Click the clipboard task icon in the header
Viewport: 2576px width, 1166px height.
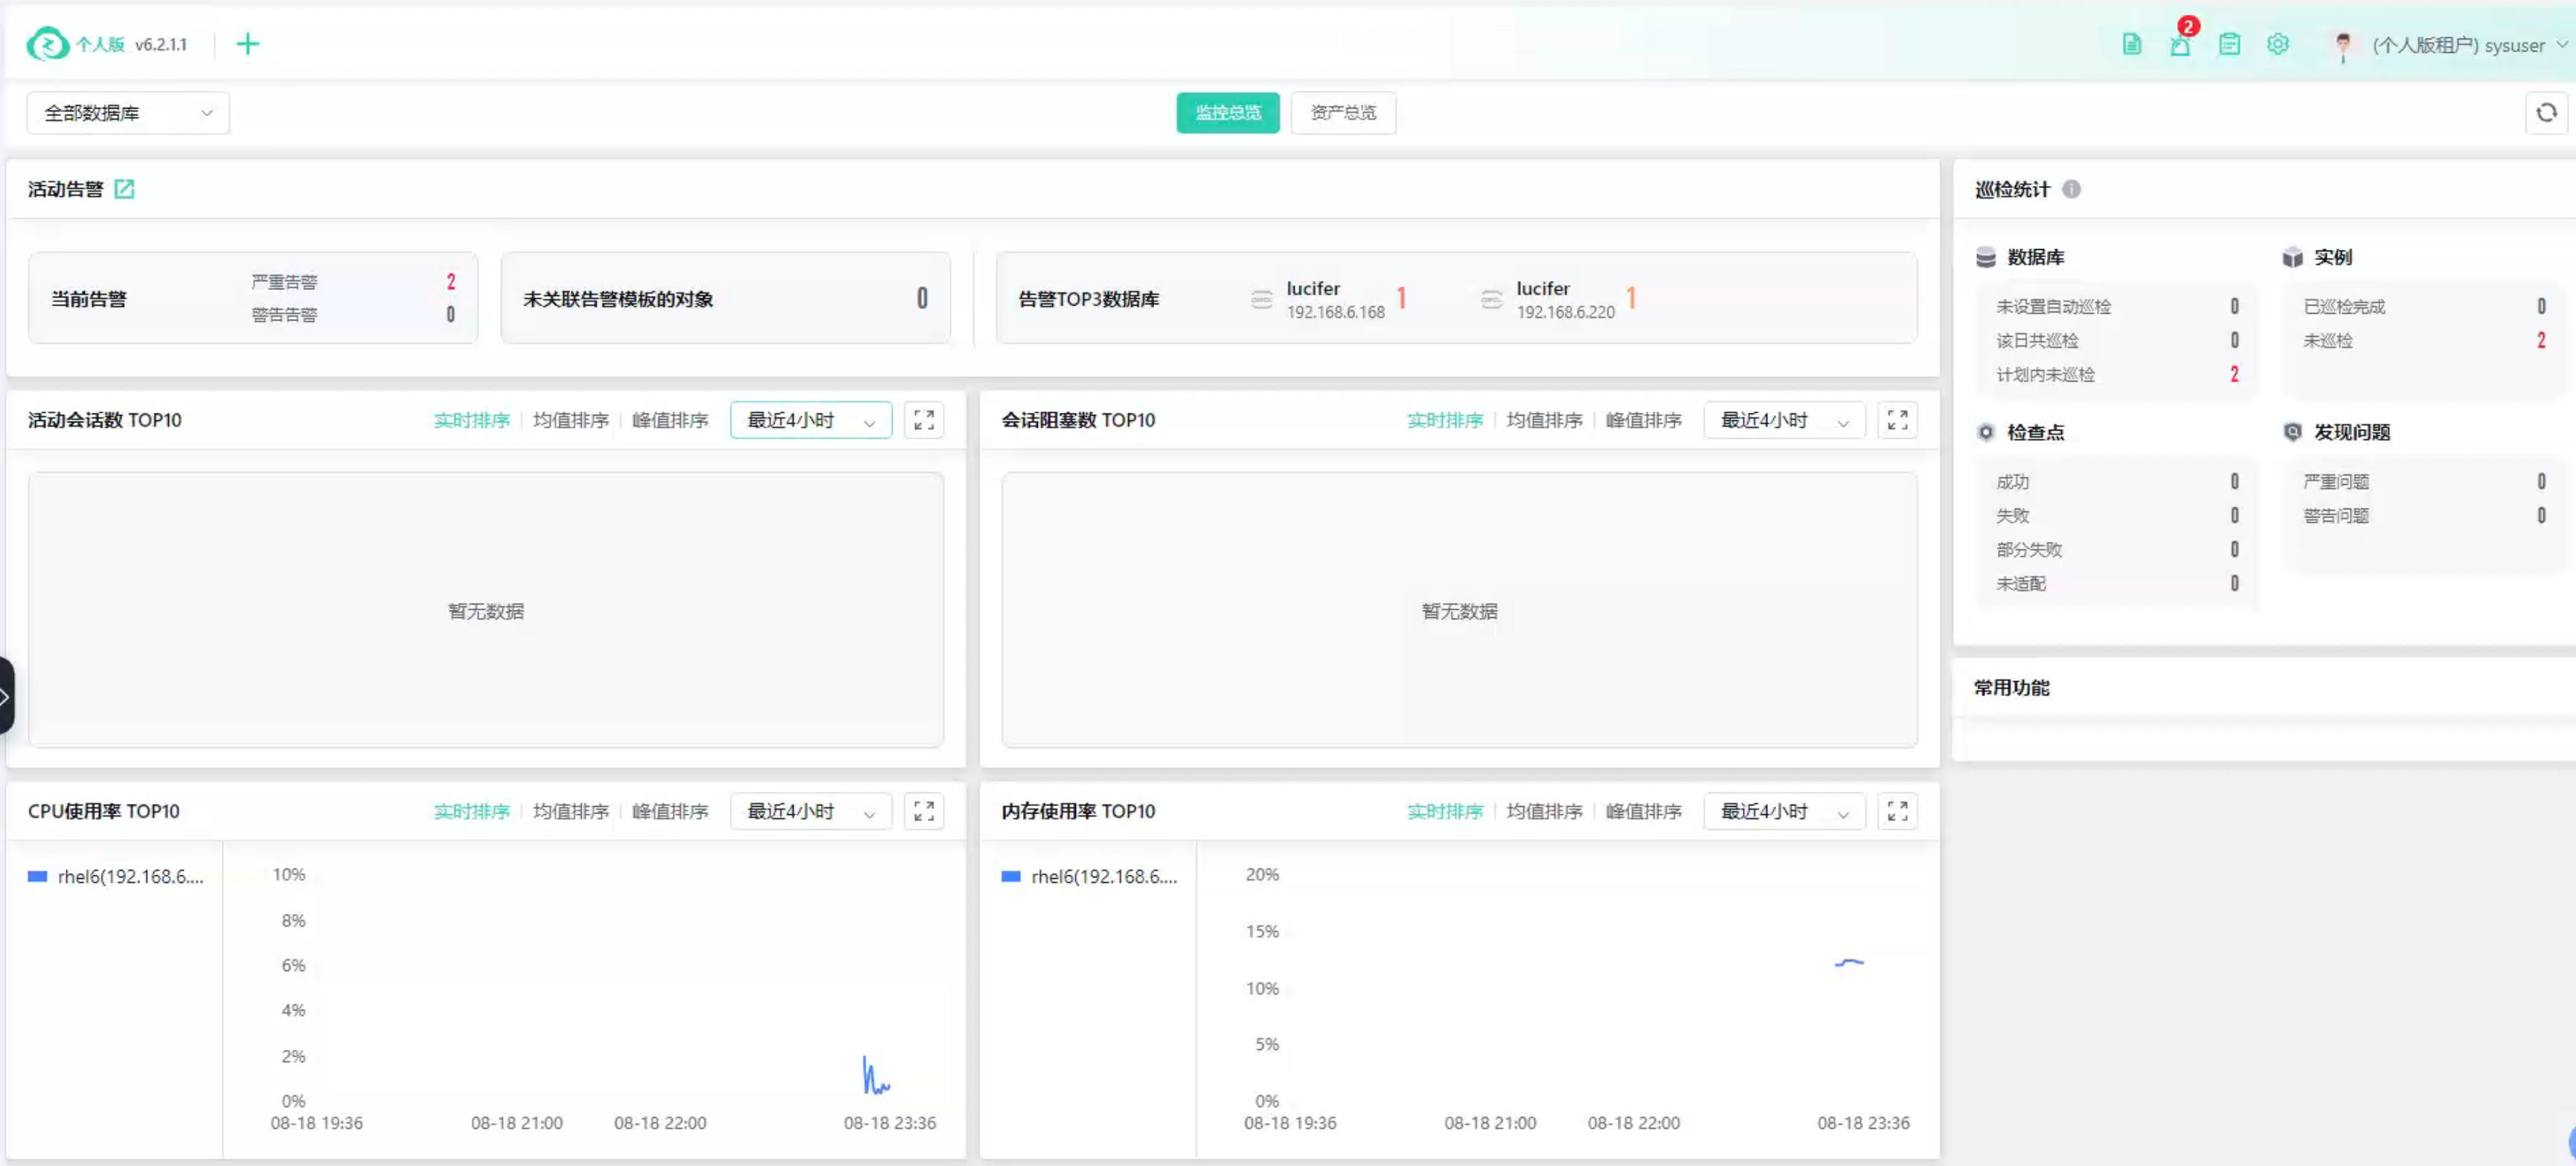tap(2229, 44)
